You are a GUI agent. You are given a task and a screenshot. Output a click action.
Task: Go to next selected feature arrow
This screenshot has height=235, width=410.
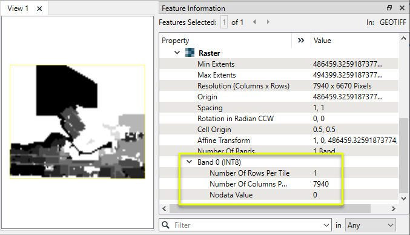268,22
